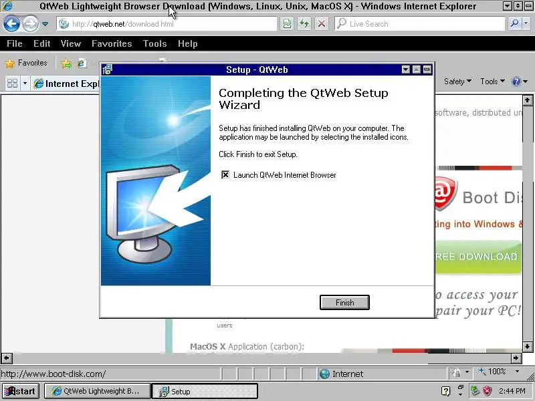Open dropdown arrow beside lock status icon
The width and height of the screenshot is (535, 401).
click(467, 372)
